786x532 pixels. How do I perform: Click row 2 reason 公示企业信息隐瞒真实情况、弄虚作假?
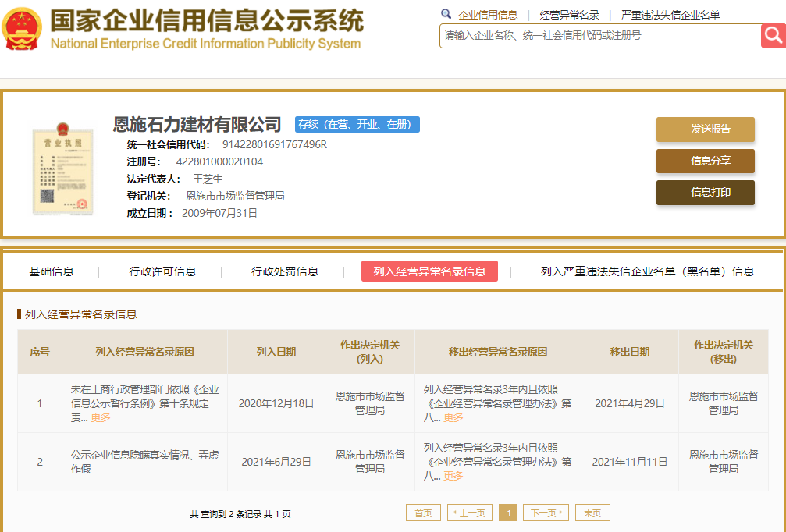click(145, 462)
